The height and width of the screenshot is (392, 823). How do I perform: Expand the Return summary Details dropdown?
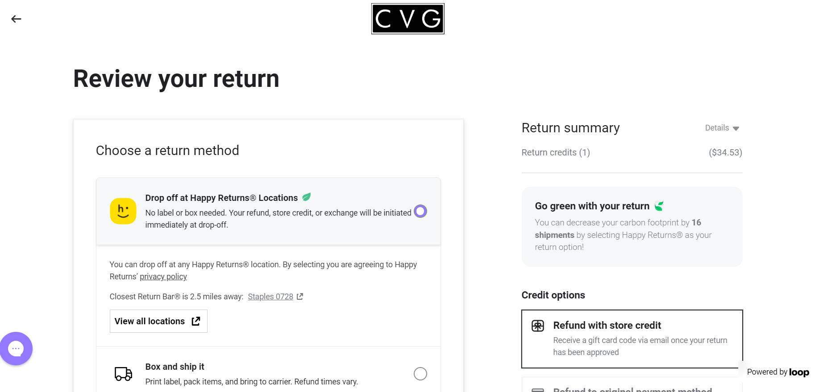[x=722, y=128]
